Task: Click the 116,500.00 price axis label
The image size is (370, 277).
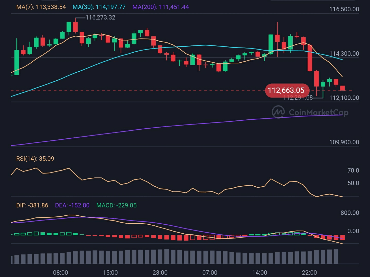Action: click(344, 9)
